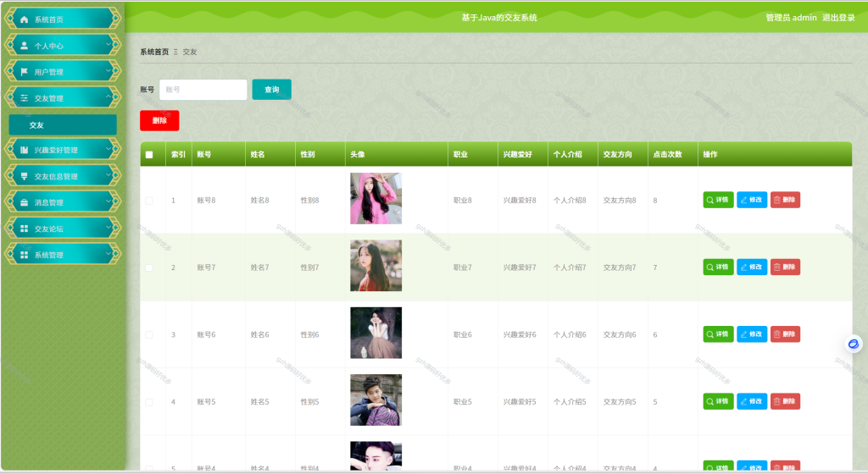Expand the 交友信息管理 menu chevron
868x474 pixels.
108,174
